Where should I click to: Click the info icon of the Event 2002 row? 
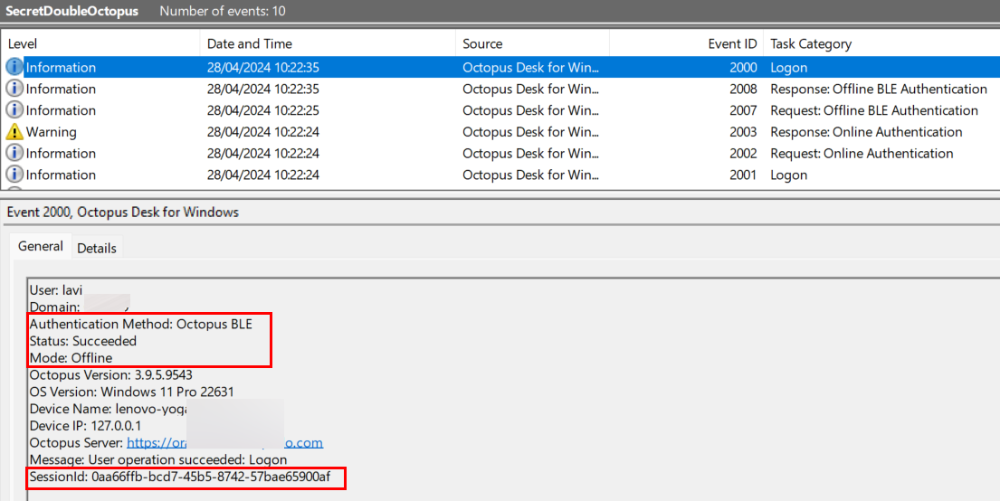14,153
